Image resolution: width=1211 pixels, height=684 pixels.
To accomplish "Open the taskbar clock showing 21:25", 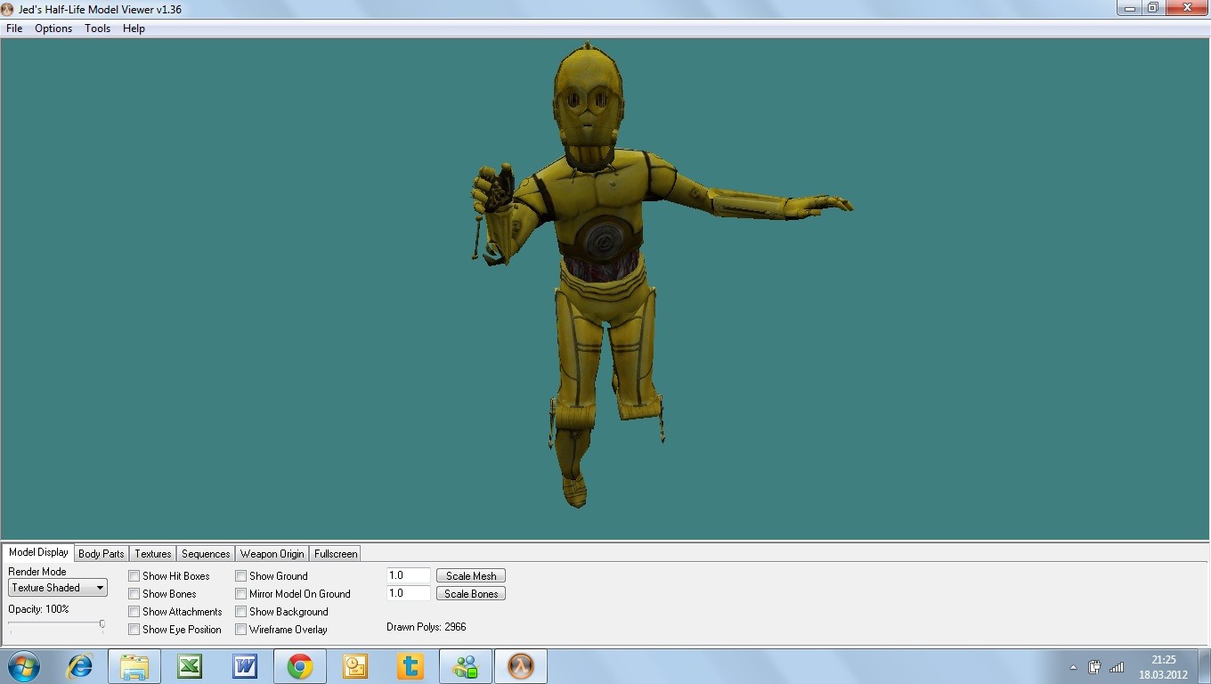I will [1163, 667].
